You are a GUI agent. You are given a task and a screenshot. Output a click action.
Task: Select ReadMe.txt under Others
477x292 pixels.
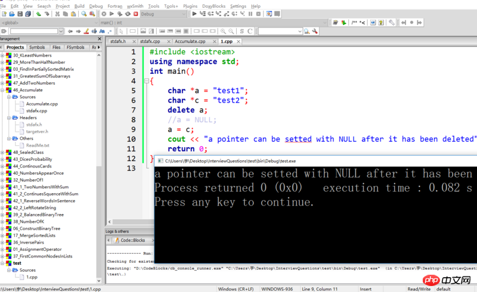(38, 145)
